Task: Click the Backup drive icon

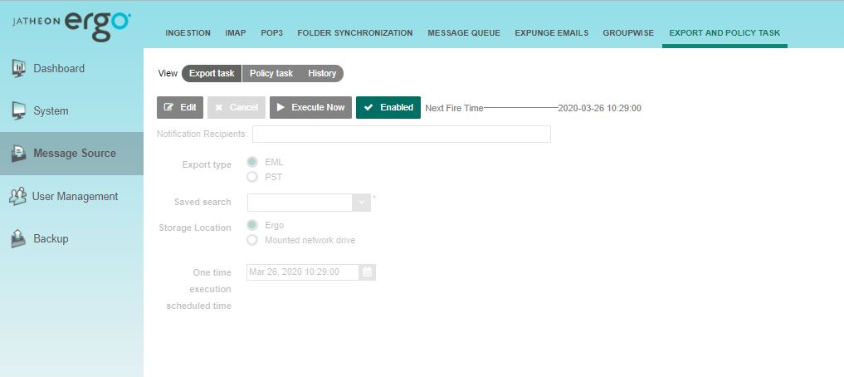Action: [18, 238]
